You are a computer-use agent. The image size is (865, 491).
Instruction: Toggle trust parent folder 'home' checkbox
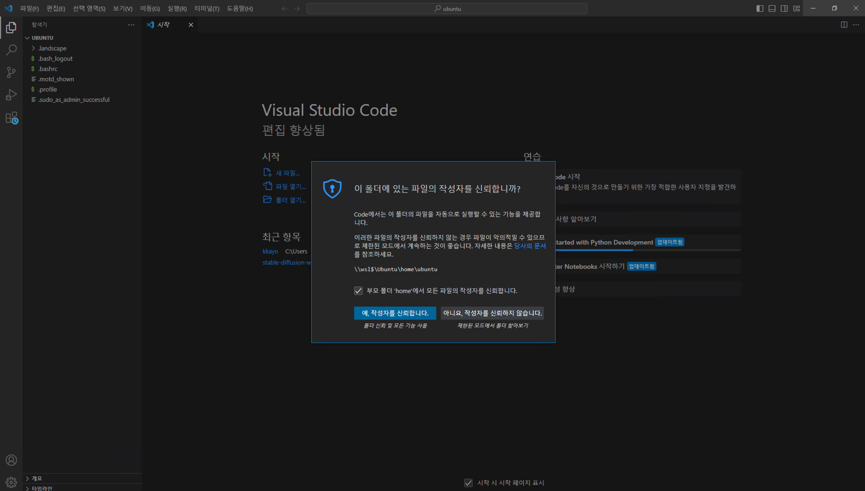point(358,291)
